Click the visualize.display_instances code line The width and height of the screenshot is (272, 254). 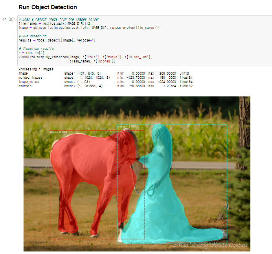click(85, 57)
